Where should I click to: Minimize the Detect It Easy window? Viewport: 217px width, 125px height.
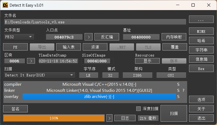pos(178,5)
